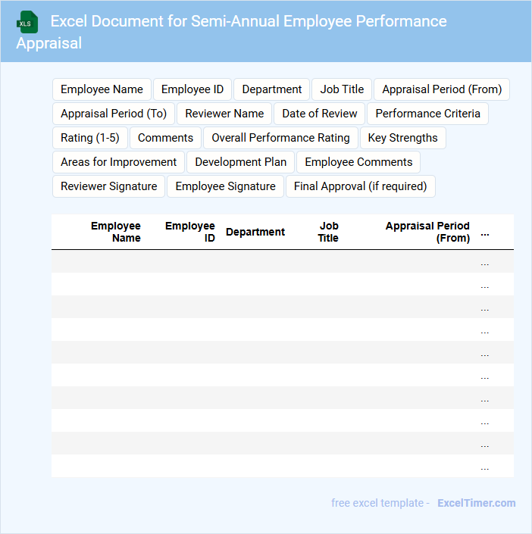Screen dimensions: 532x534
Task: Click the Appraisal Period (From) tag
Action: tap(442, 89)
